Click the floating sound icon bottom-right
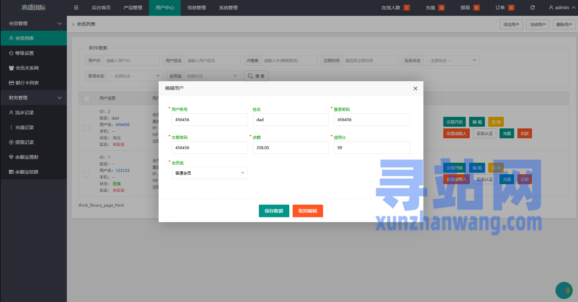The width and height of the screenshot is (578, 302). coord(564,290)
